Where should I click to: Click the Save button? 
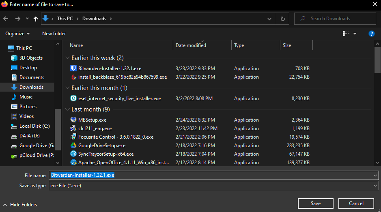(315, 203)
